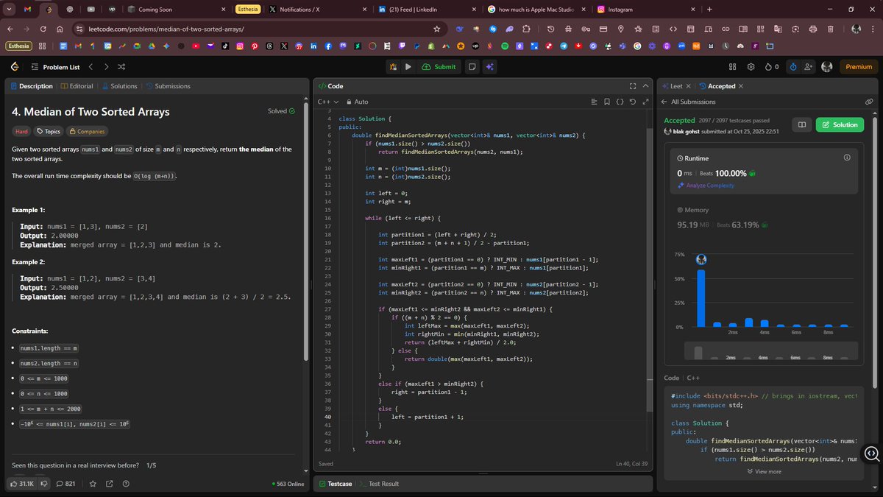Image resolution: width=883 pixels, height=497 pixels.
Task: Expand the Topics tag
Action: [x=49, y=132]
